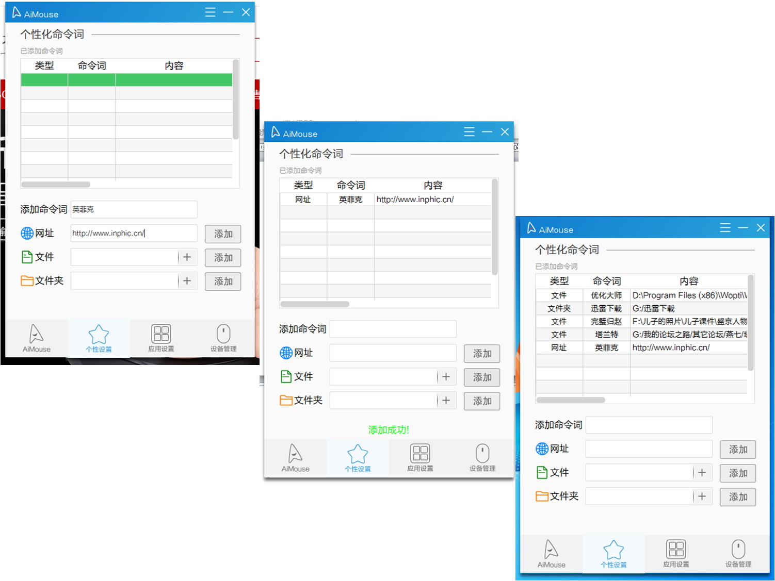Click the green highlighted row in command table
The width and height of the screenshot is (775, 581).
click(126, 79)
